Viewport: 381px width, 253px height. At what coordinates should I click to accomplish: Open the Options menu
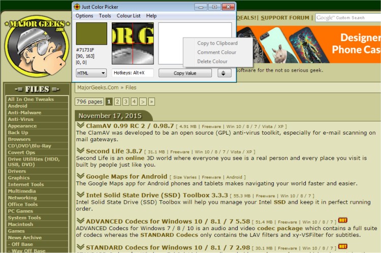84,16
